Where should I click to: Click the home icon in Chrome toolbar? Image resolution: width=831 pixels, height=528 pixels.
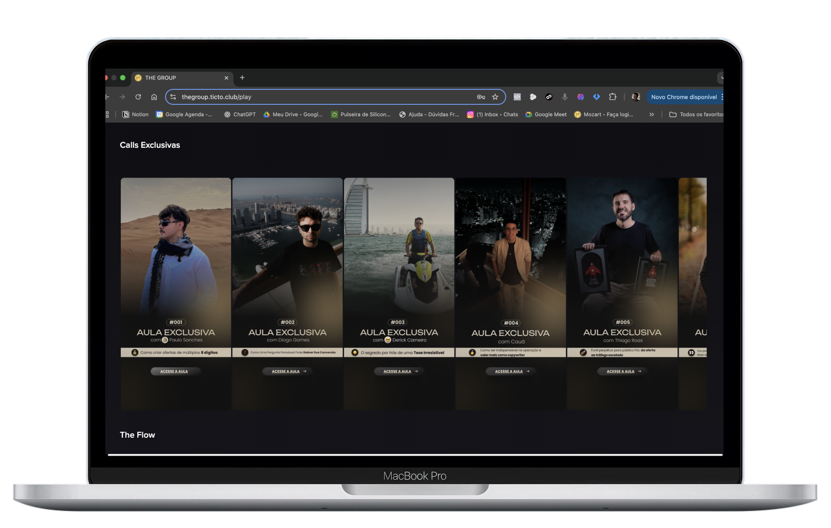[x=154, y=97]
